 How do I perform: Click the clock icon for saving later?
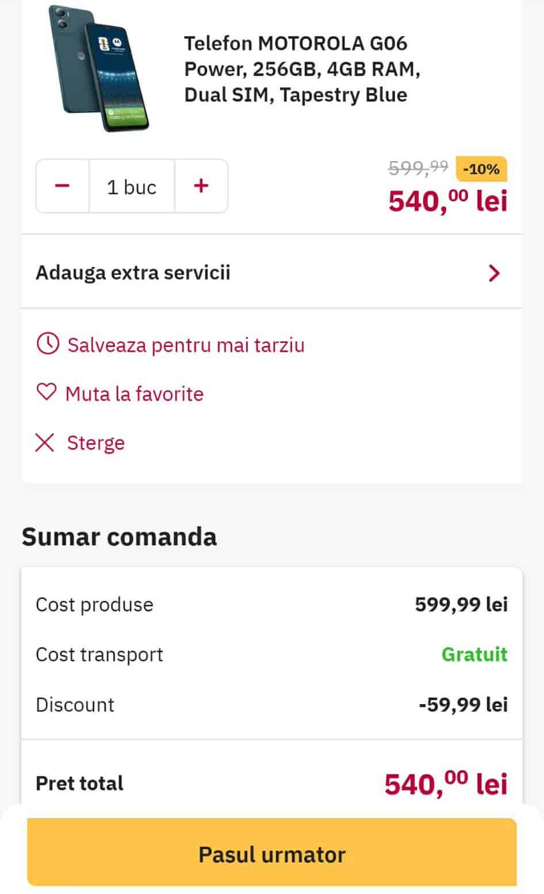48,344
